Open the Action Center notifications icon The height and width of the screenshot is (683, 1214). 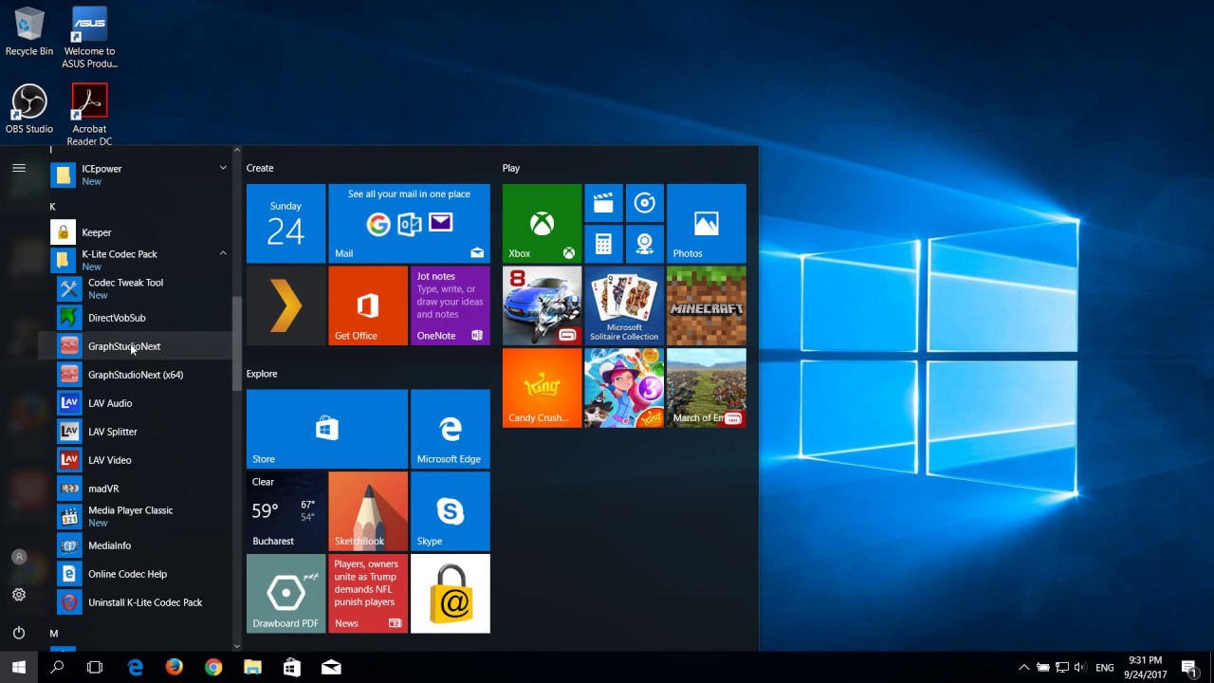1189,668
